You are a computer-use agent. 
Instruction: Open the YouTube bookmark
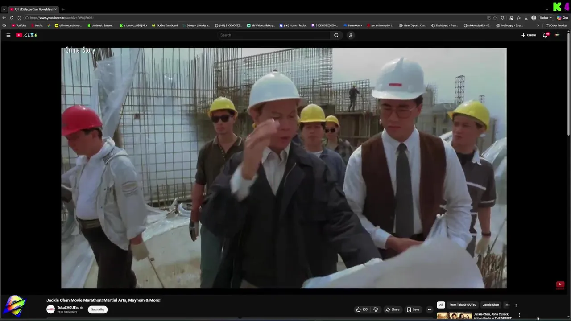coord(19,25)
